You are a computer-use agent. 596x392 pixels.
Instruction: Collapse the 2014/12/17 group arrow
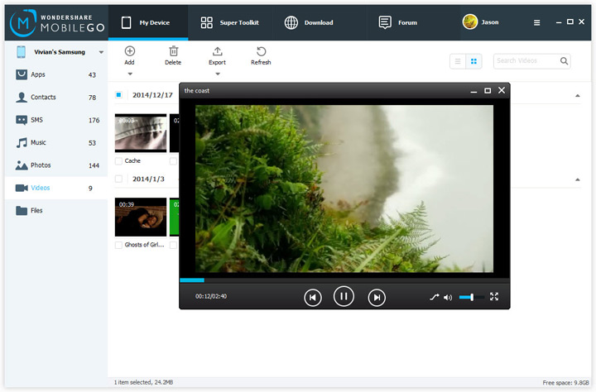pyautogui.click(x=578, y=96)
